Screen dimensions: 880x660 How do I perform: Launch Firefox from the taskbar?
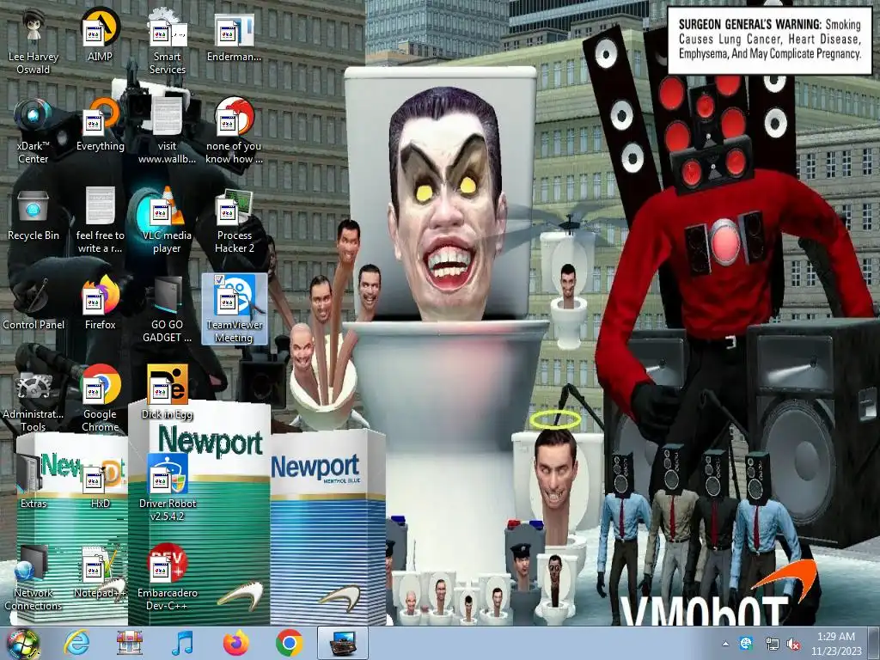click(235, 643)
